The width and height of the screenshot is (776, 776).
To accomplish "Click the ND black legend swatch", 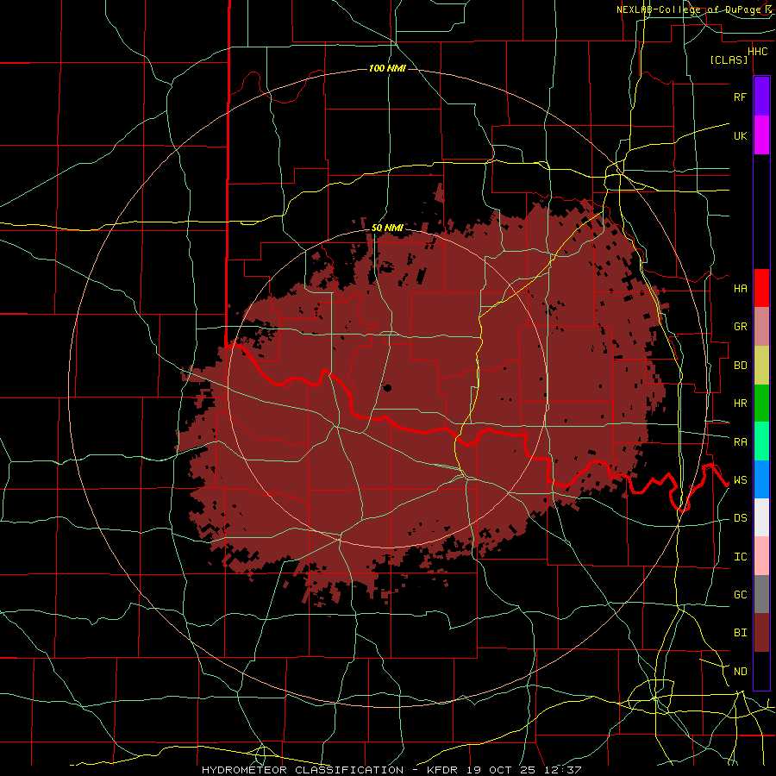I will click(x=761, y=671).
